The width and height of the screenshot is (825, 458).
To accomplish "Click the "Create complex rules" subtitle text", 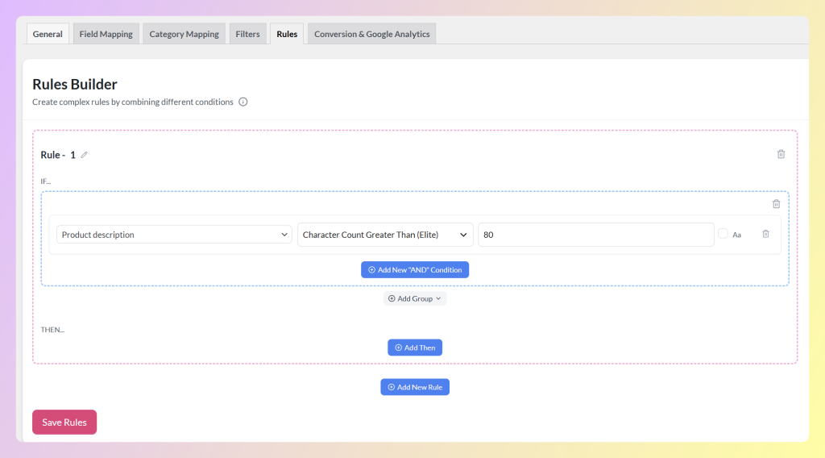I will pos(133,102).
